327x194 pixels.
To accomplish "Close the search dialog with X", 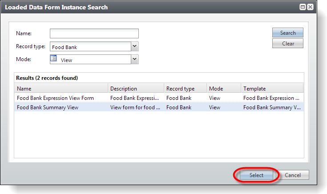I will (311, 7).
